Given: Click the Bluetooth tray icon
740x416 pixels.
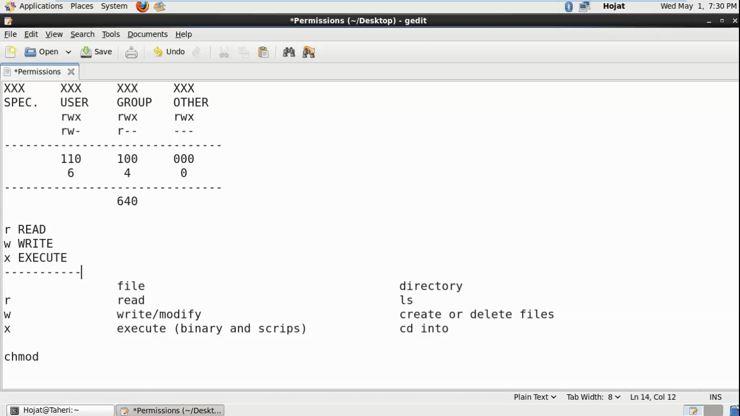Looking at the screenshot, I should tap(568, 6).
